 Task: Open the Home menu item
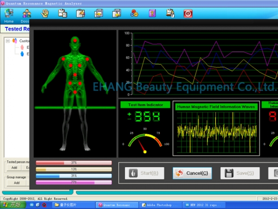9,21
